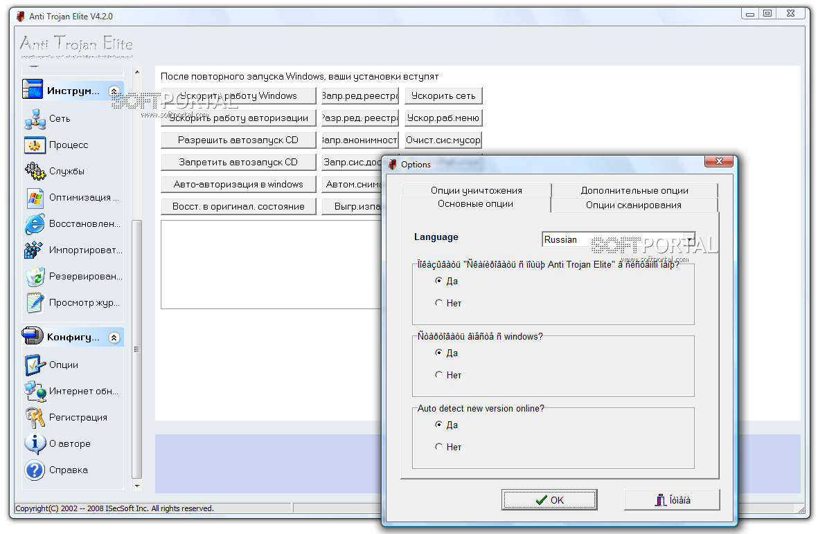Click the empty output text area
818x534 pixels.
272,265
